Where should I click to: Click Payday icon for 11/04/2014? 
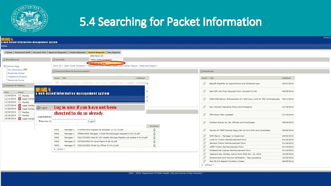click(20, 95)
